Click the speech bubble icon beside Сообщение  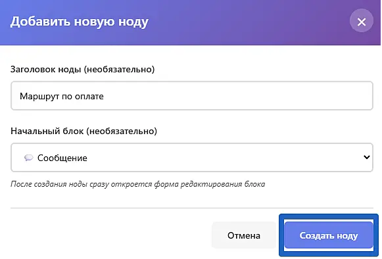(28, 158)
